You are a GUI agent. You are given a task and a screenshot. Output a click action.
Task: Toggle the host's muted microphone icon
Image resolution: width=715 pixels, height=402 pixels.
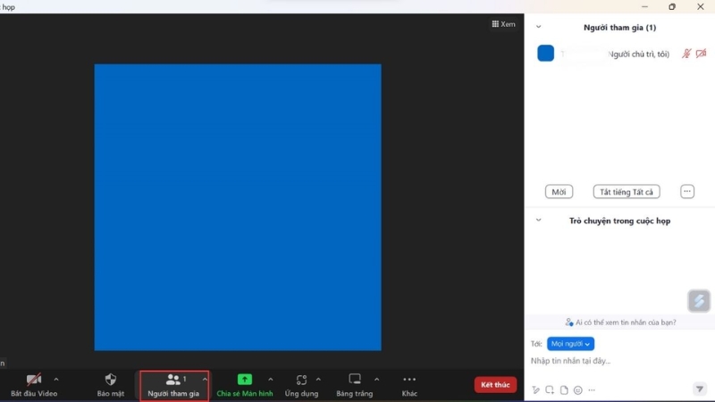coord(686,54)
